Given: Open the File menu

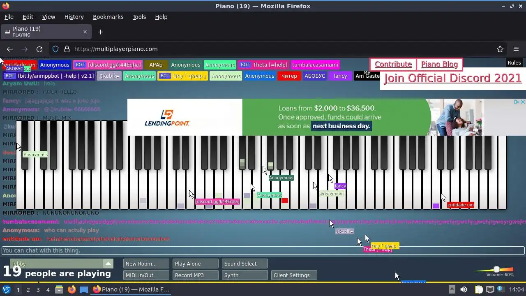Looking at the screenshot, I should click(x=9, y=17).
